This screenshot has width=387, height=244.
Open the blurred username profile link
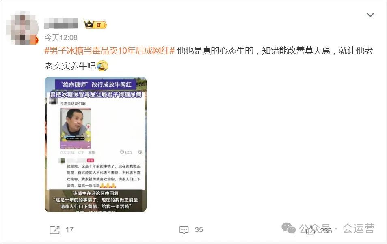[x=61, y=24]
